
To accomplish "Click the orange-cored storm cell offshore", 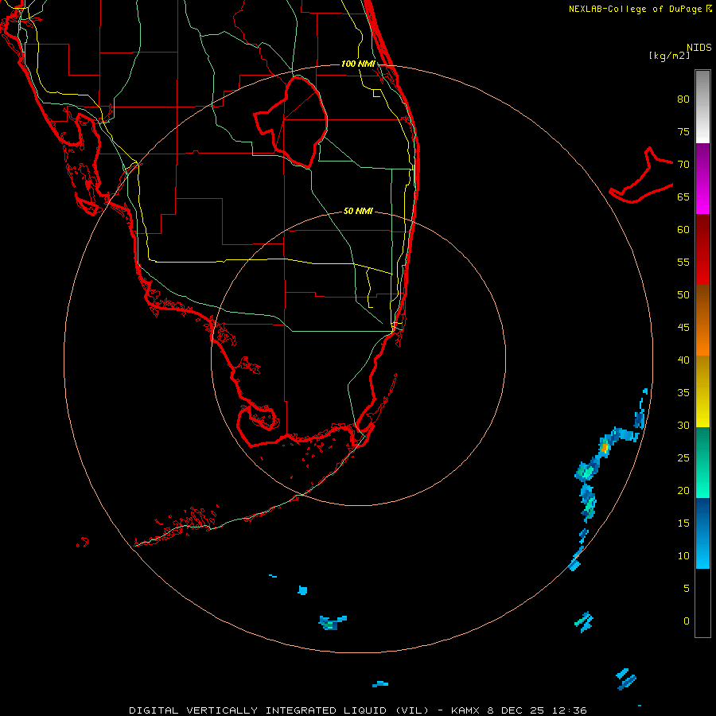I will tap(605, 448).
